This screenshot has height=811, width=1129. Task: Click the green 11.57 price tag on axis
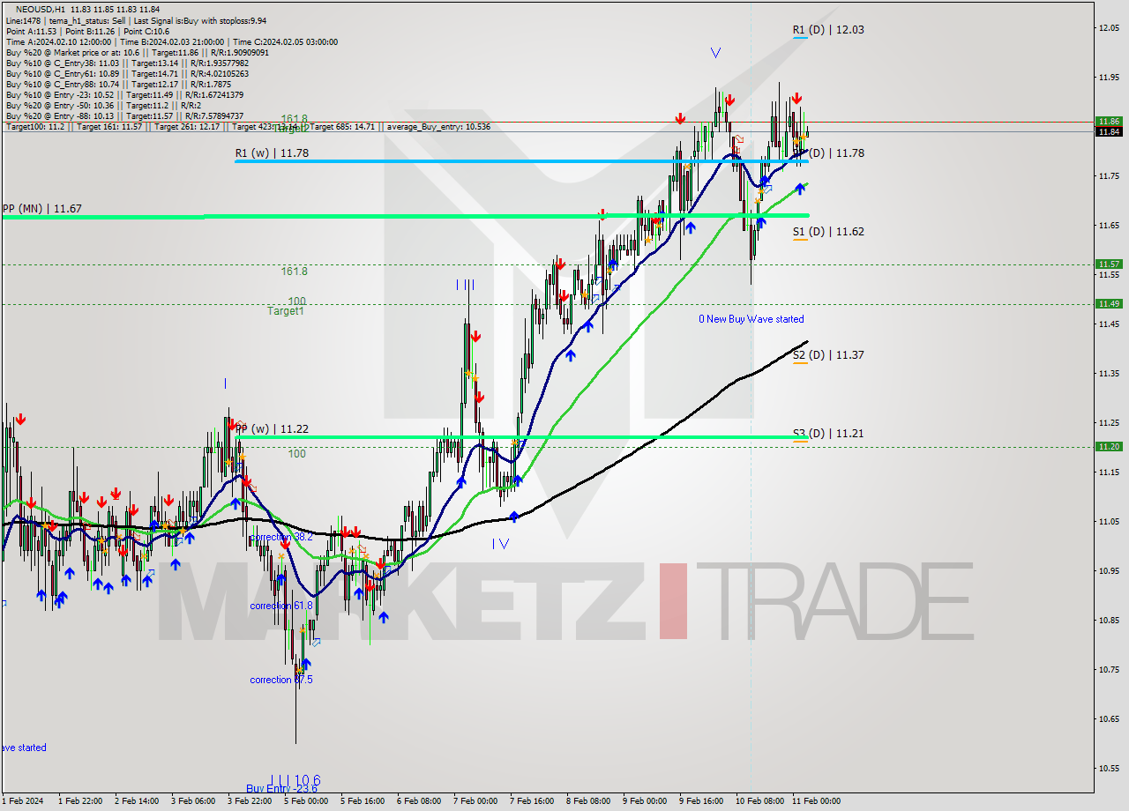click(1109, 264)
